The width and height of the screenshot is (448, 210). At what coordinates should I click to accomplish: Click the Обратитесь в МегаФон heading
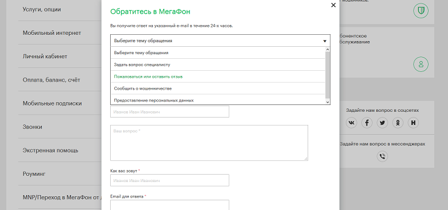pos(150,12)
